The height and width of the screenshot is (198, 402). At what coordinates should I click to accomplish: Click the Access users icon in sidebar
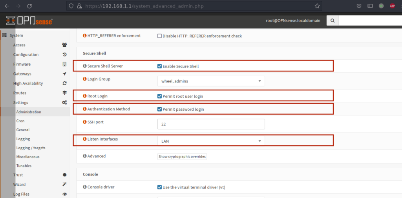[x=65, y=45]
